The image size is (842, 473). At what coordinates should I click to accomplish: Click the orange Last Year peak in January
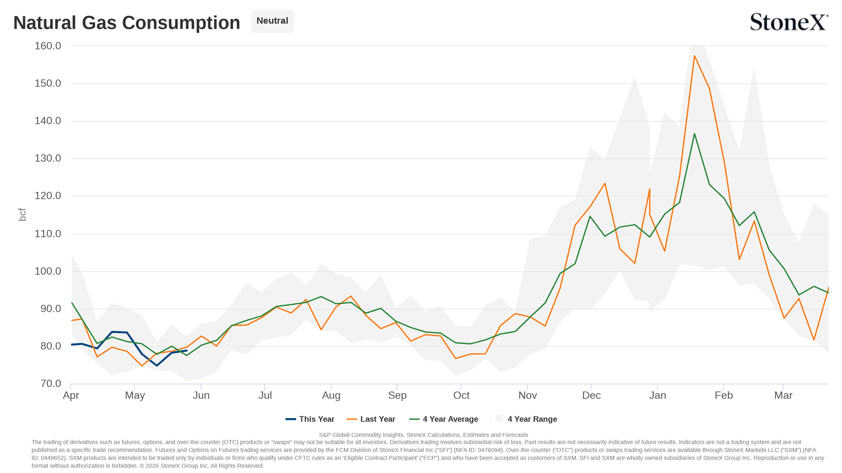(694, 56)
